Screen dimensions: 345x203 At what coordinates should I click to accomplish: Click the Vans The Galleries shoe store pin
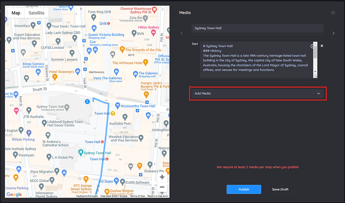(x=117, y=72)
